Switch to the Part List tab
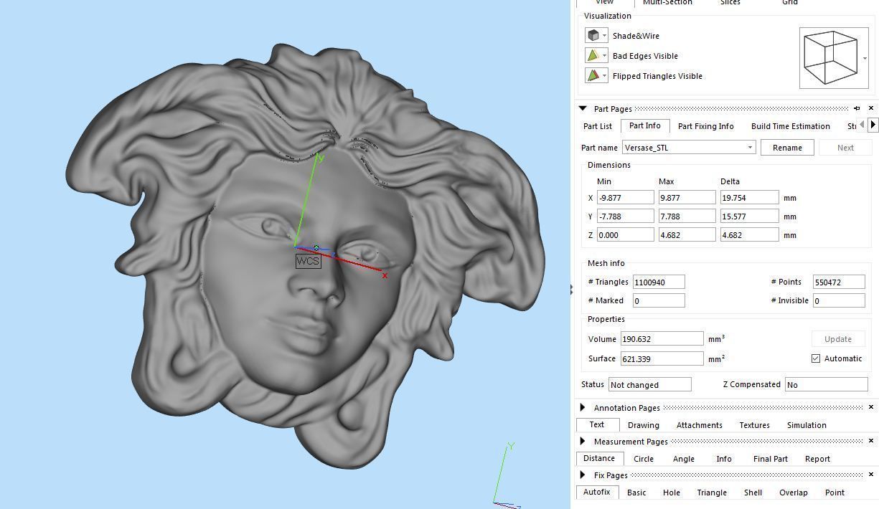This screenshot has height=509, width=879. pos(598,126)
